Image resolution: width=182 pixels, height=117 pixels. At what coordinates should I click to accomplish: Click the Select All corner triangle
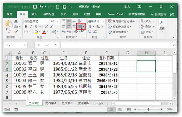8,53
